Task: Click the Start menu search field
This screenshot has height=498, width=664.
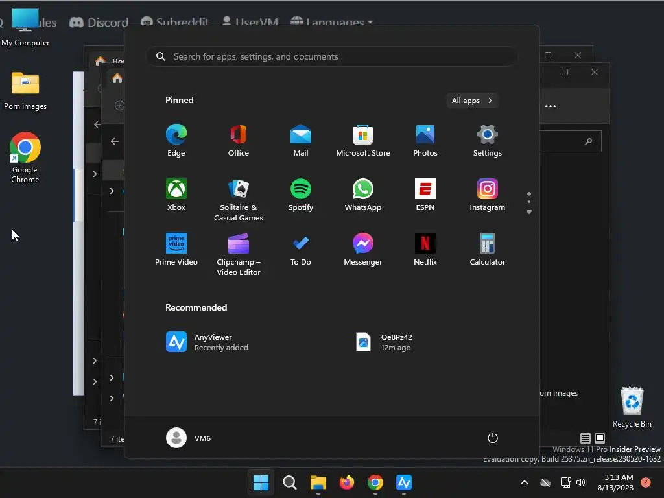Action: [331, 56]
